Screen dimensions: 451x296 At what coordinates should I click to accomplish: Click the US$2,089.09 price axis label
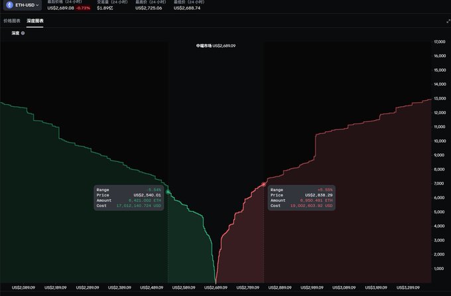coord(23,287)
